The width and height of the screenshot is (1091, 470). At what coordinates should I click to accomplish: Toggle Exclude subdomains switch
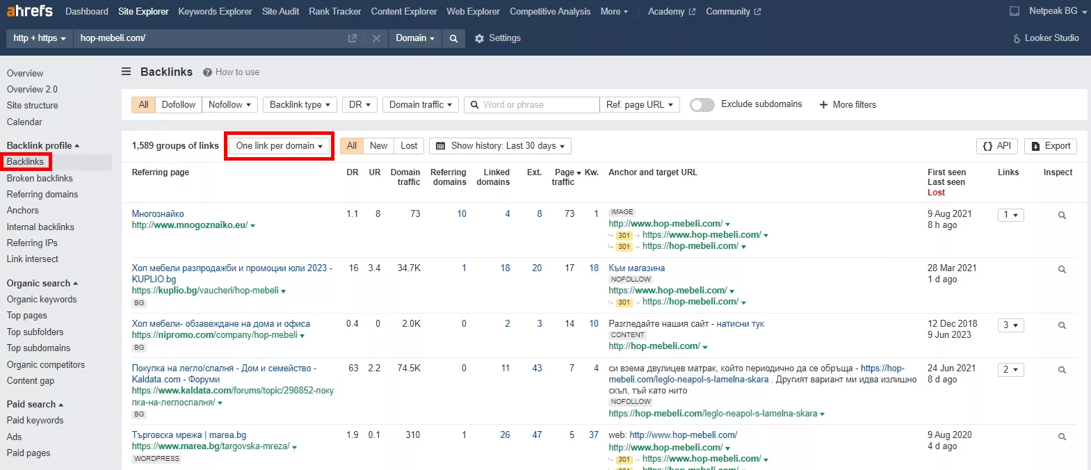[x=702, y=104]
